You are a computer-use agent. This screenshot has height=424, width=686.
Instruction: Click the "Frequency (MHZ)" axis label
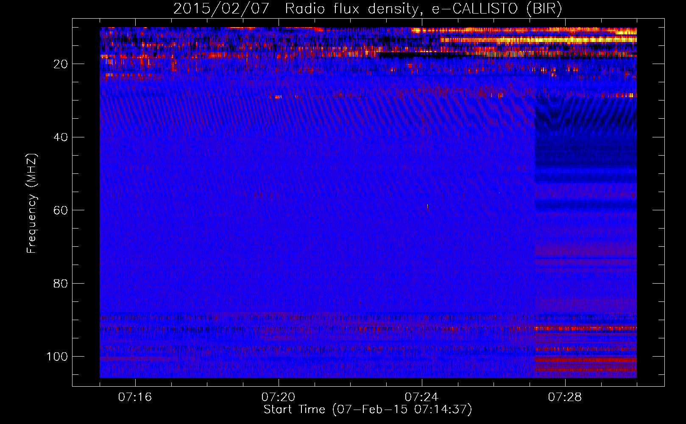coord(32,204)
